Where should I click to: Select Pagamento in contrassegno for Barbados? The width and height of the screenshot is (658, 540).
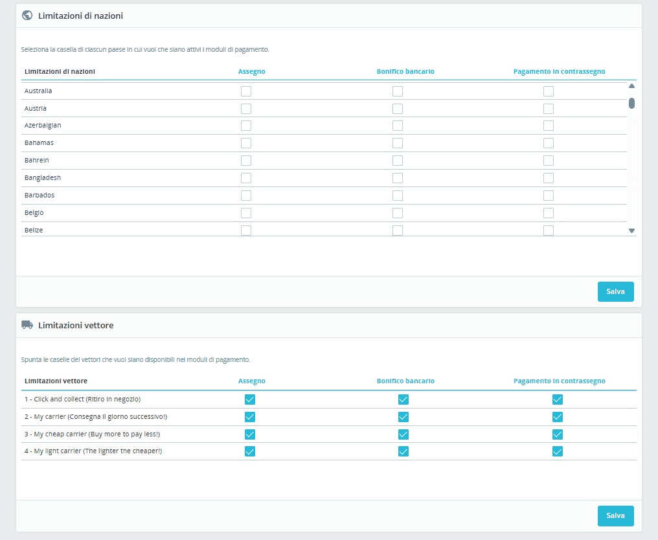[x=549, y=196]
